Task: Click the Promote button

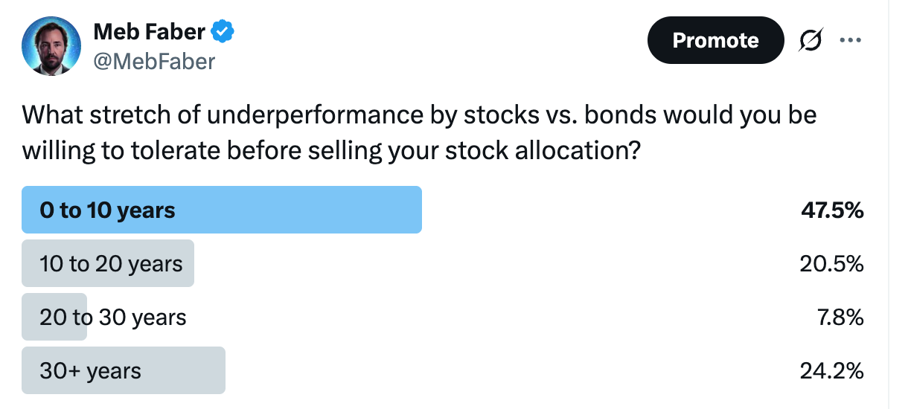Action: (716, 40)
